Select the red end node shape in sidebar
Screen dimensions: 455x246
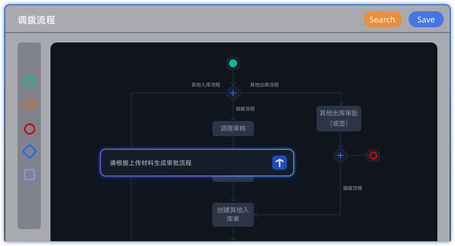29,129
